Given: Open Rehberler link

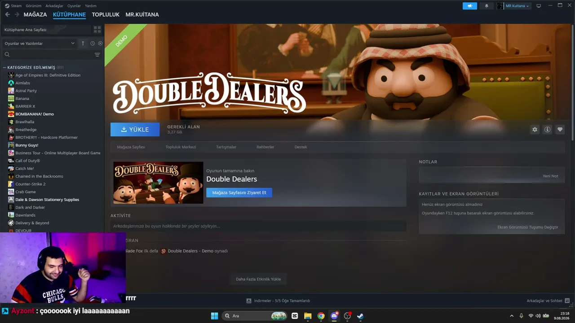Looking at the screenshot, I should [x=265, y=147].
